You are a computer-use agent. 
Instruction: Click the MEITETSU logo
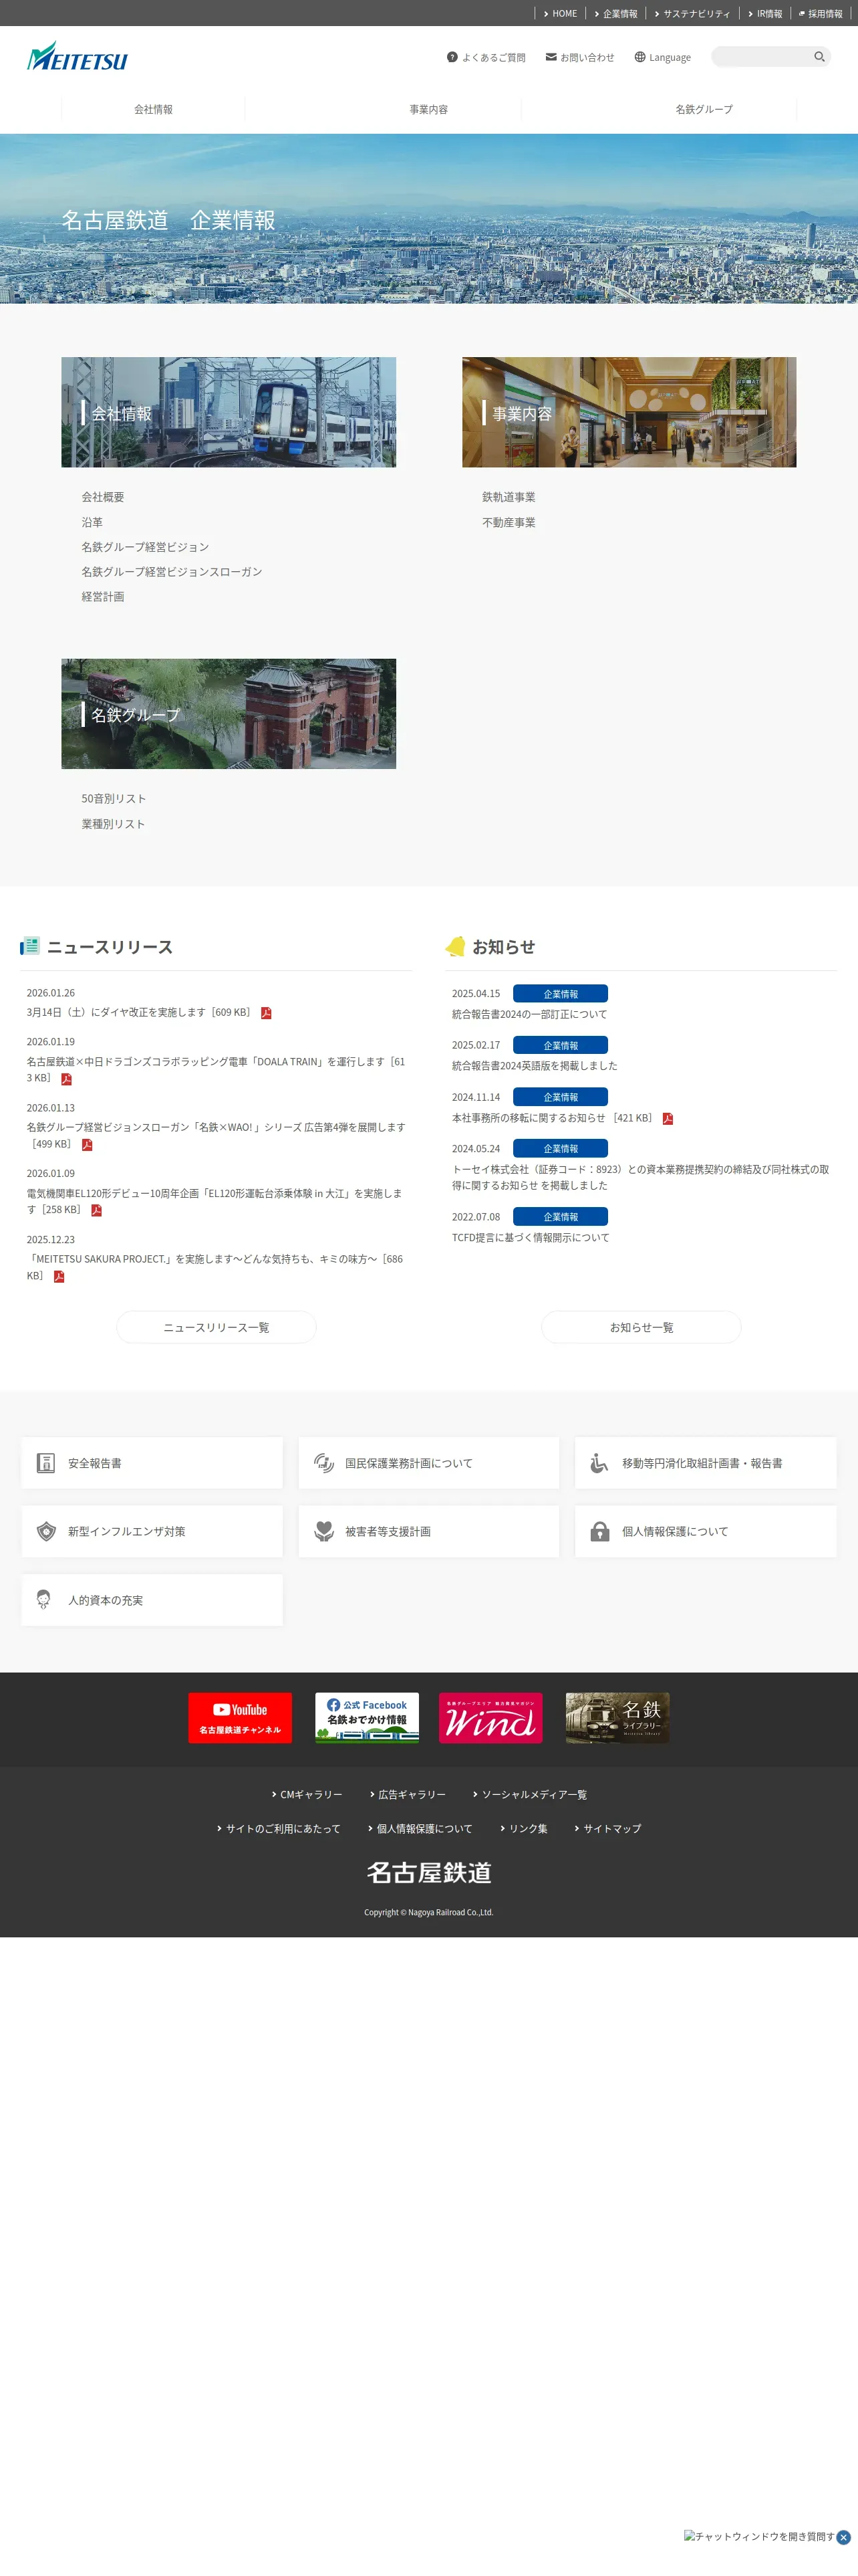[x=77, y=57]
